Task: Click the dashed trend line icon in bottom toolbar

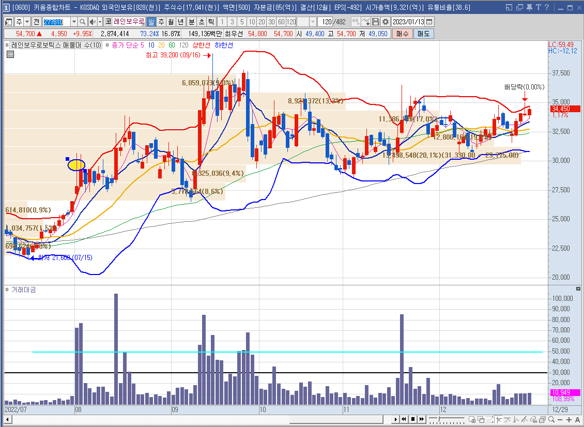Action: [489, 420]
